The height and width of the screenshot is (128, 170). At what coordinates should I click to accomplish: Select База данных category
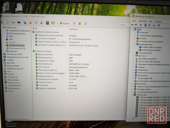12,88
